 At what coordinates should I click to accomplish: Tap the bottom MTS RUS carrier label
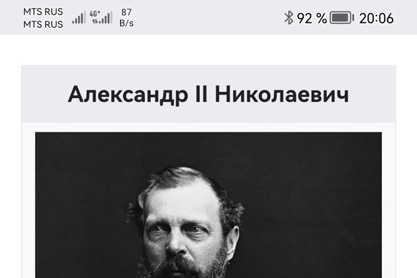43,24
